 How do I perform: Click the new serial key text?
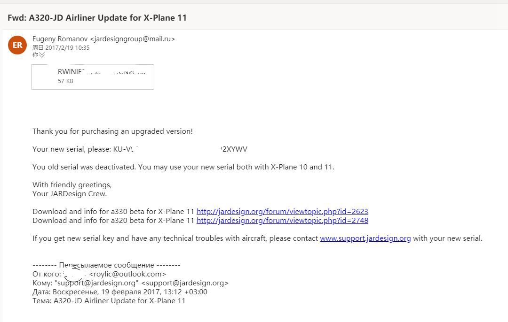tap(180, 149)
